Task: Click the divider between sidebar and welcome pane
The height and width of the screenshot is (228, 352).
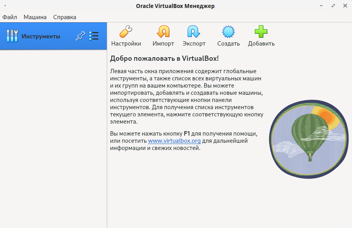Action: (107, 136)
